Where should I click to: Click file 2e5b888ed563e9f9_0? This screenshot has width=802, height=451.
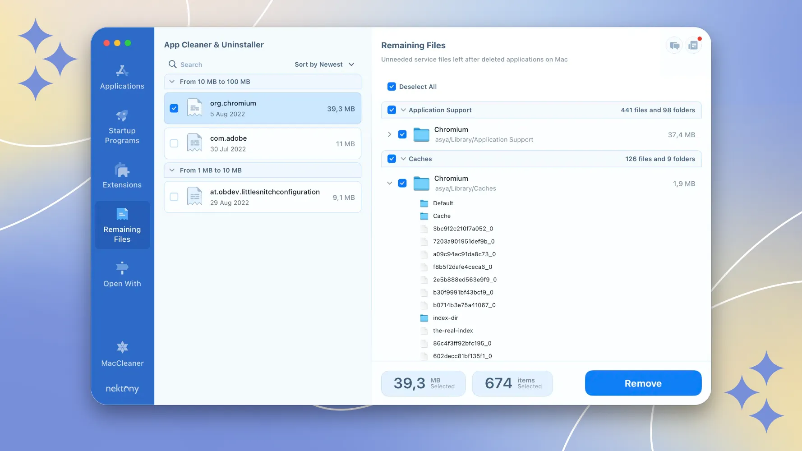tap(465, 280)
